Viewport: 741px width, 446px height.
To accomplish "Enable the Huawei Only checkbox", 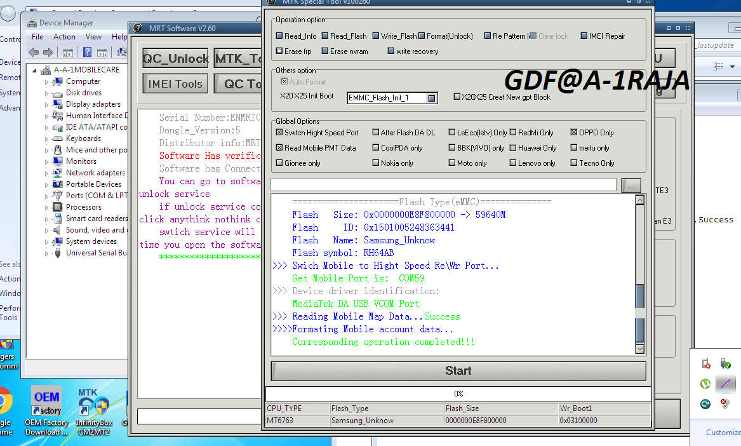I will point(513,147).
